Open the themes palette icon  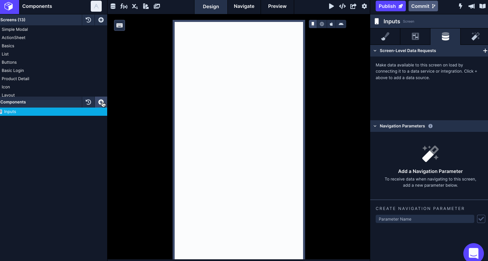point(146,6)
